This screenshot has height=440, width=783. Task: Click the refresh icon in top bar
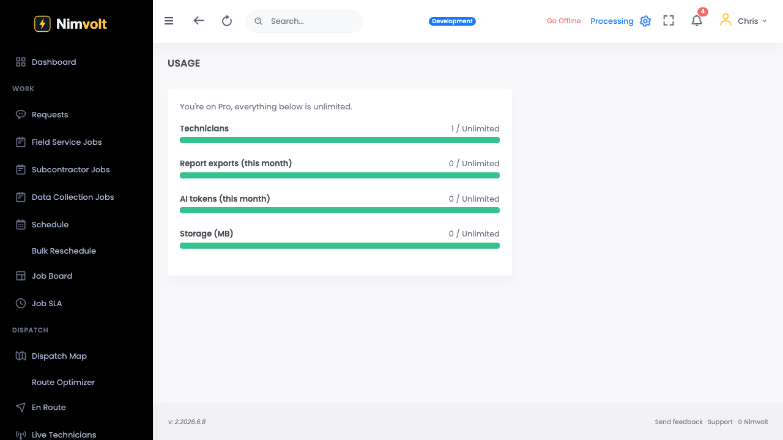(227, 21)
